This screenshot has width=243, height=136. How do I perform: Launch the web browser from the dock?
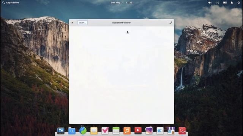[x=83, y=131]
